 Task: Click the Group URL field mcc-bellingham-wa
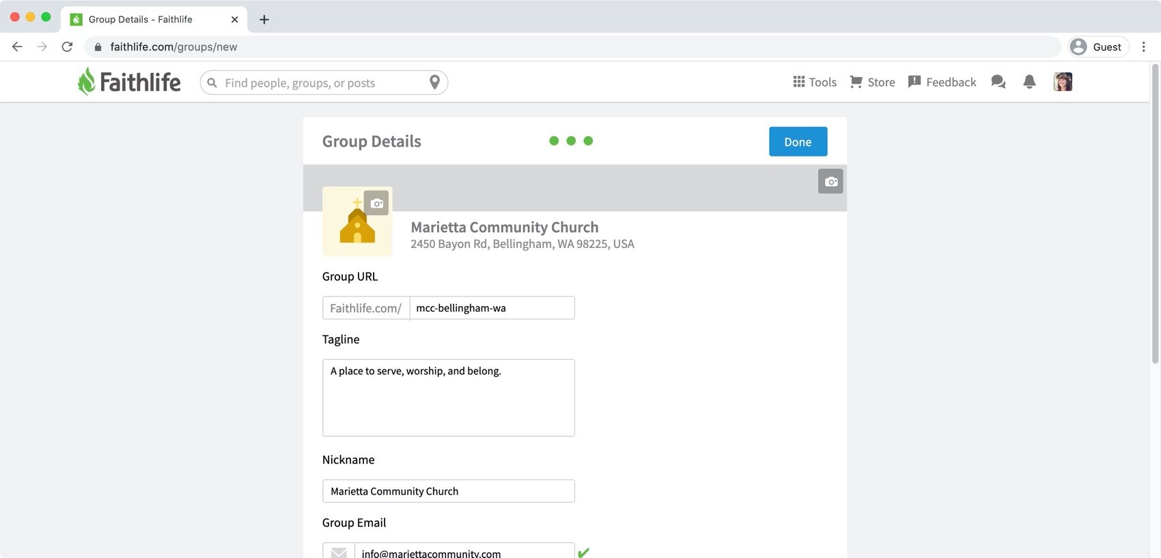click(x=492, y=308)
